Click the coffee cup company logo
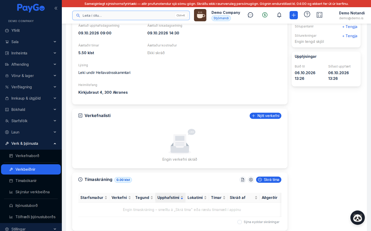The height and width of the screenshot is (231, 371). tap(200, 15)
